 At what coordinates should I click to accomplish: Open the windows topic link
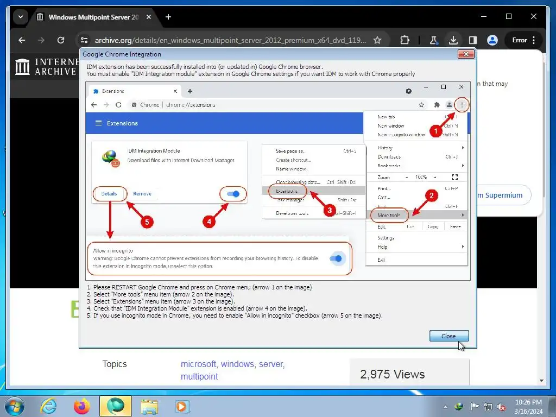point(238,364)
